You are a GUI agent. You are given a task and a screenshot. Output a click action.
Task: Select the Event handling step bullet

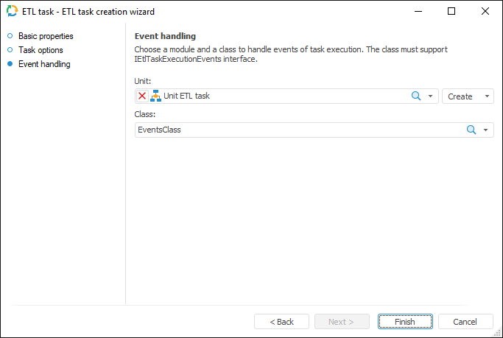pyautogui.click(x=10, y=64)
